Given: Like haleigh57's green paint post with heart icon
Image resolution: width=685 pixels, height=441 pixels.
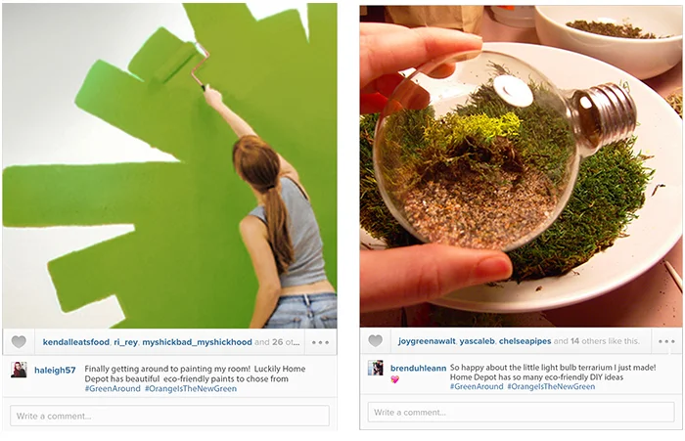Looking at the screenshot, I should point(19,342).
